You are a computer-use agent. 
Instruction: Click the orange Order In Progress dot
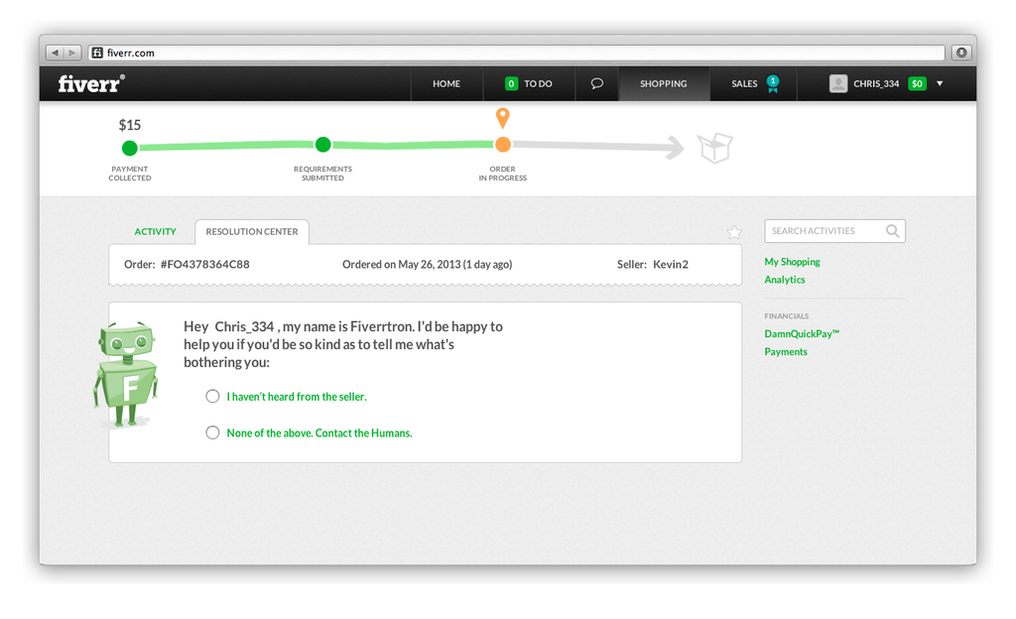pyautogui.click(x=503, y=145)
